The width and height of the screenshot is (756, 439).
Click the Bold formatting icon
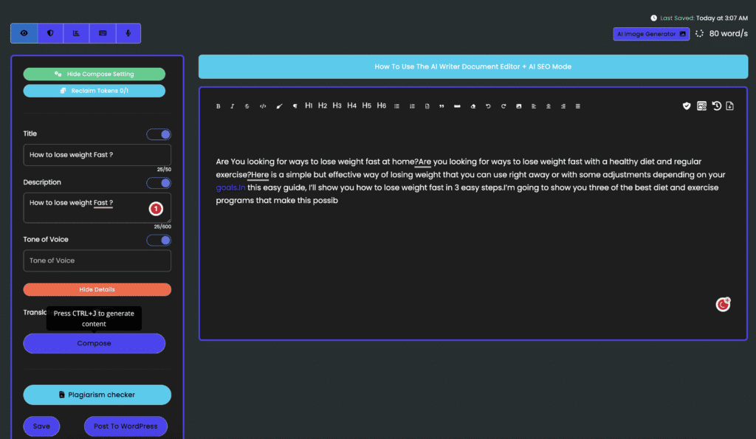218,106
